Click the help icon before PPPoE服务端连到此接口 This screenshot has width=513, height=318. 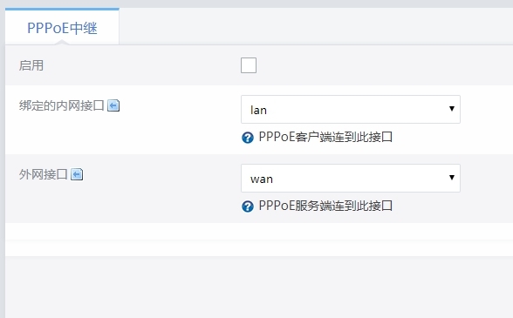(x=248, y=206)
